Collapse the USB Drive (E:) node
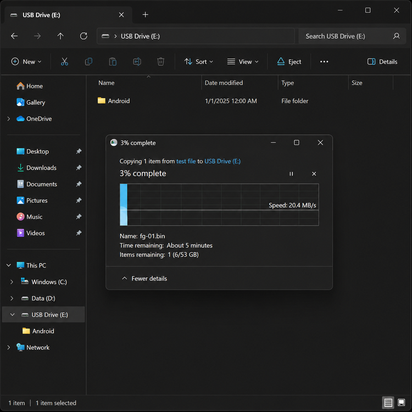This screenshot has width=412, height=412. tap(12, 315)
